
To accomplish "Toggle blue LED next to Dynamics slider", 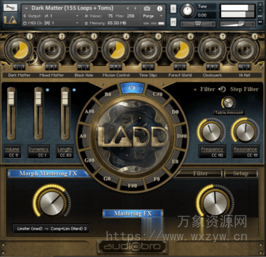I will (47, 90).
